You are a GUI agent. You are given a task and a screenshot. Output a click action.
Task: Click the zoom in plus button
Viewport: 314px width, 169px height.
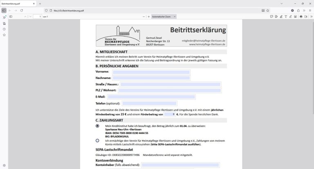148,17
